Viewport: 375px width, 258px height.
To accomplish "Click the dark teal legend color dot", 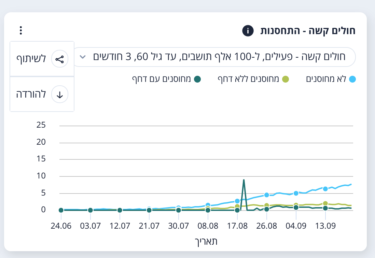I will click(197, 79).
